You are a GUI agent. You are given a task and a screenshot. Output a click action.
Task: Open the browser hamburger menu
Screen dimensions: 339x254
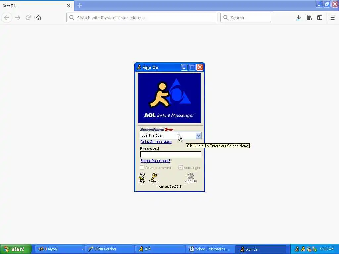tap(332, 18)
